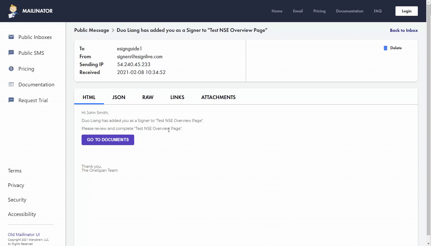Click the page vertical scrollbar thumb

(429, 120)
